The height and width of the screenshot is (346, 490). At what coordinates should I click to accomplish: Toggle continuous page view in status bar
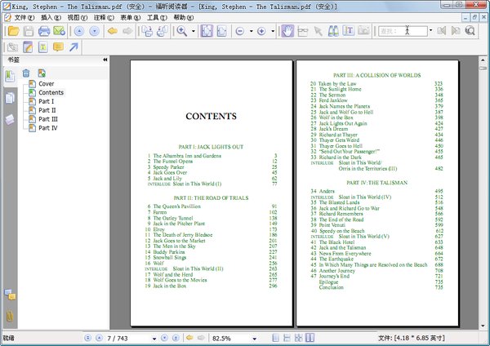[288, 337]
